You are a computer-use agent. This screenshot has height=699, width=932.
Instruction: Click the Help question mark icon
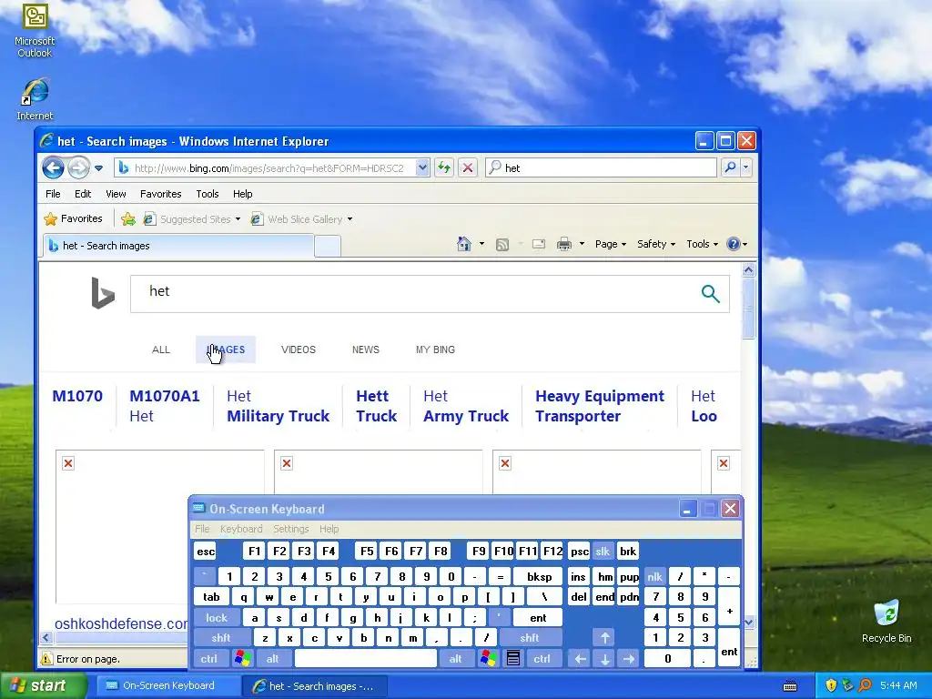(734, 244)
